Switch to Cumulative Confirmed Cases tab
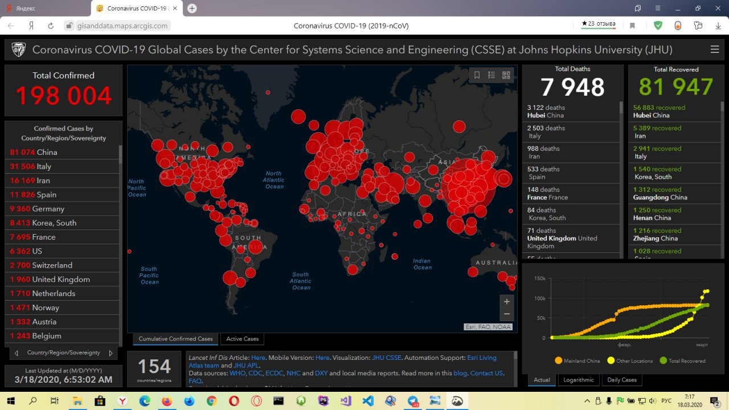The height and width of the screenshot is (410, 729). pyautogui.click(x=175, y=339)
